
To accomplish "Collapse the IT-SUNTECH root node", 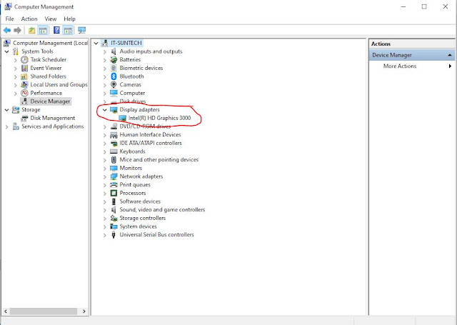I will (x=96, y=43).
